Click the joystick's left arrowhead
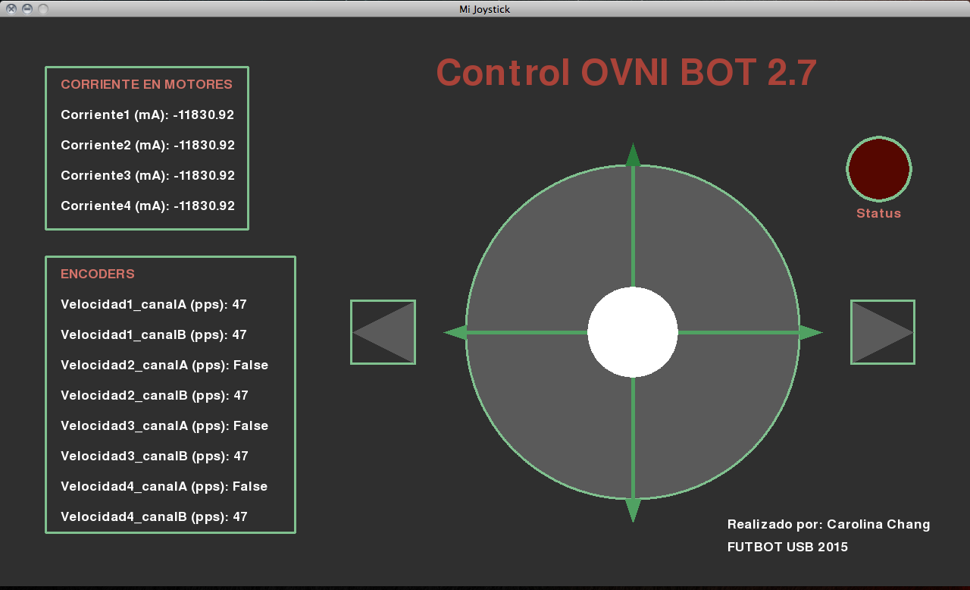970x590 pixels. 455,332
